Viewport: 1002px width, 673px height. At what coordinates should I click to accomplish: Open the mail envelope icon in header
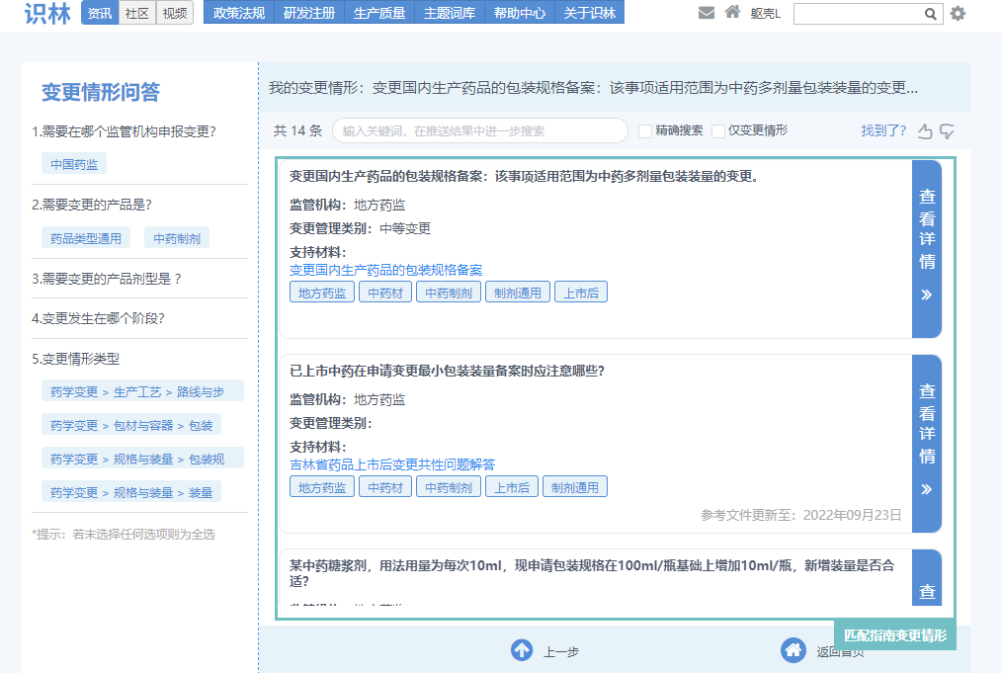pyautogui.click(x=707, y=13)
